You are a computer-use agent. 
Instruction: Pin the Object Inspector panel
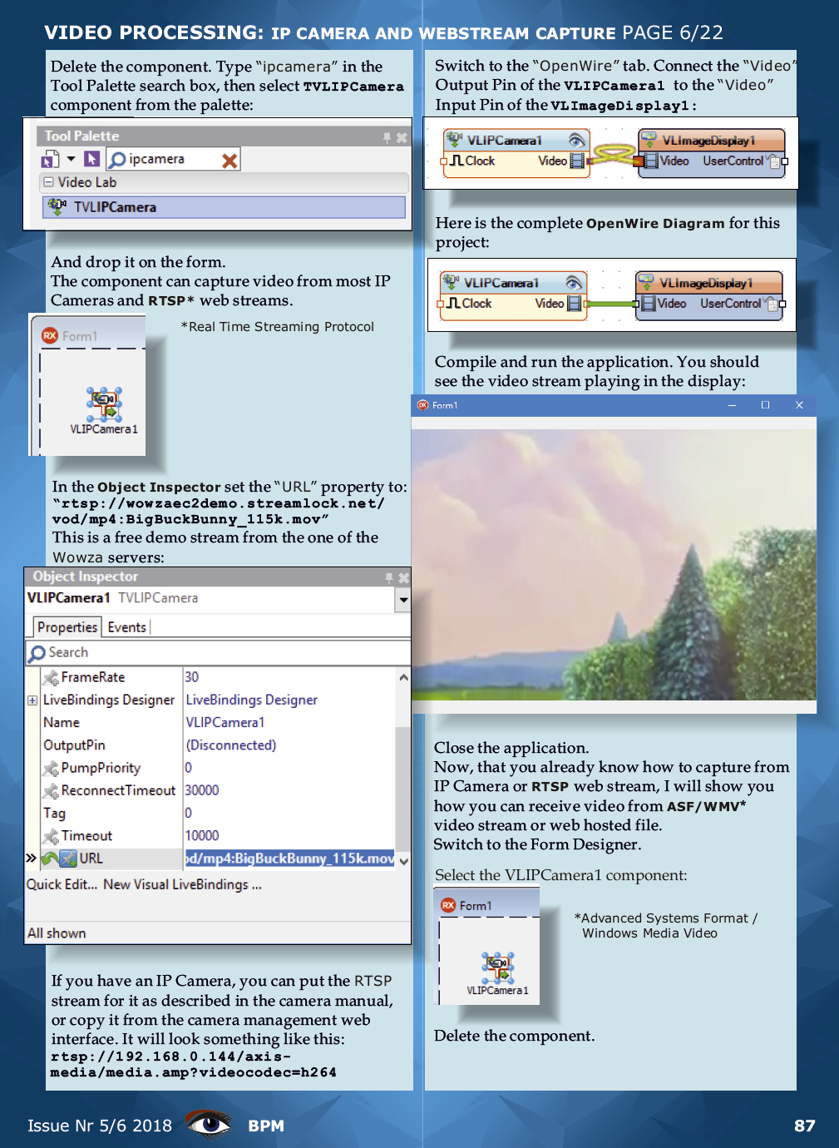tap(388, 576)
